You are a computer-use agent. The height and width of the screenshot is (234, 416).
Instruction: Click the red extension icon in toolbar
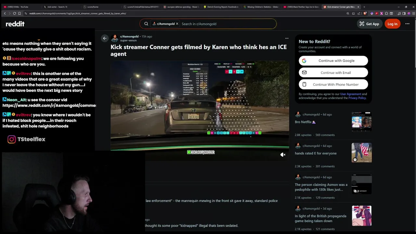point(377,13)
